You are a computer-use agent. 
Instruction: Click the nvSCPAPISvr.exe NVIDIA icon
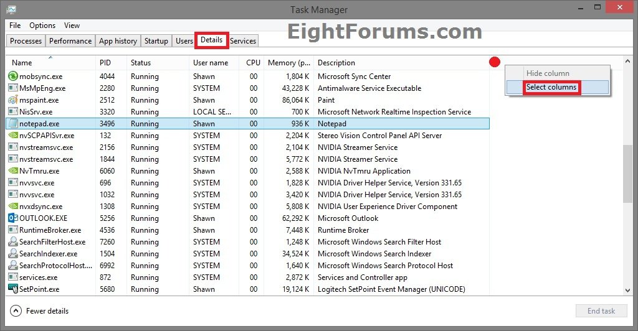coord(13,135)
